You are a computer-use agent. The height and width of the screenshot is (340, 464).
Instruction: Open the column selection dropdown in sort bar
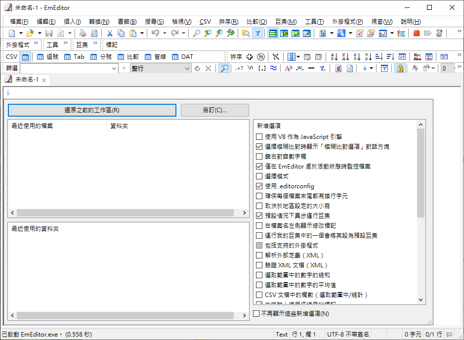298,56
